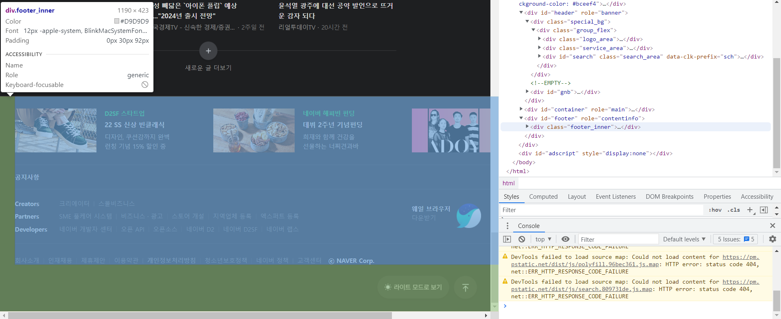Click plus circle to load more posts
Viewport: 781px width, 319px height.
click(x=208, y=51)
